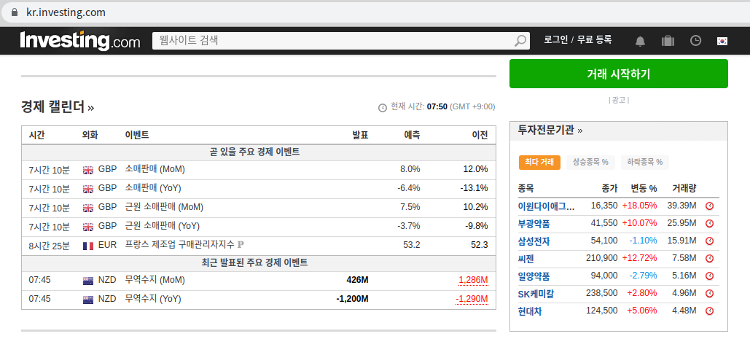Click the 53.2 forecast value

pos(411,245)
